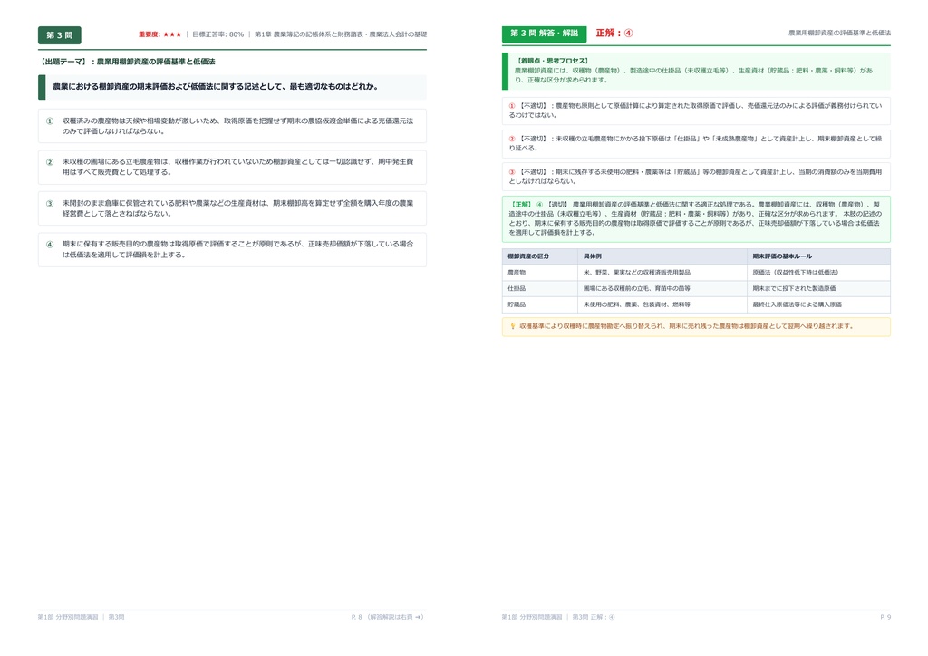Click the green '第 3 問 解答・解説' badge

pos(544,34)
